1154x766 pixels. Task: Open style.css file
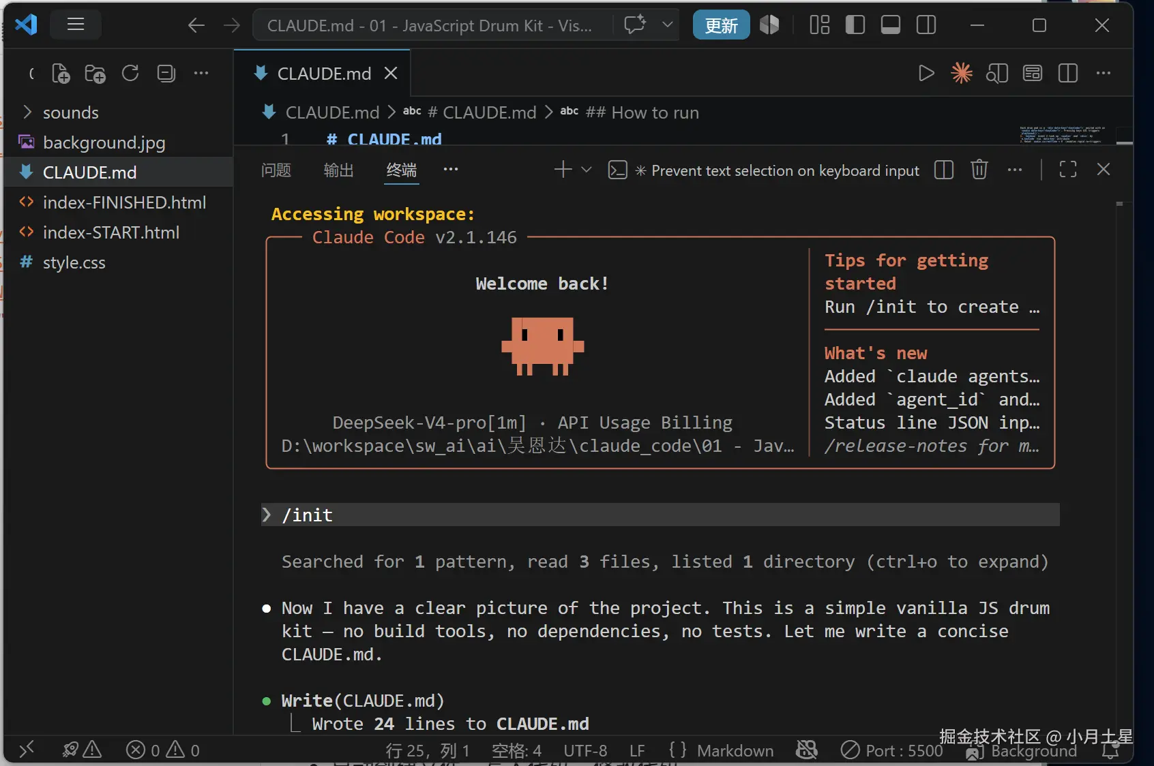click(118, 262)
